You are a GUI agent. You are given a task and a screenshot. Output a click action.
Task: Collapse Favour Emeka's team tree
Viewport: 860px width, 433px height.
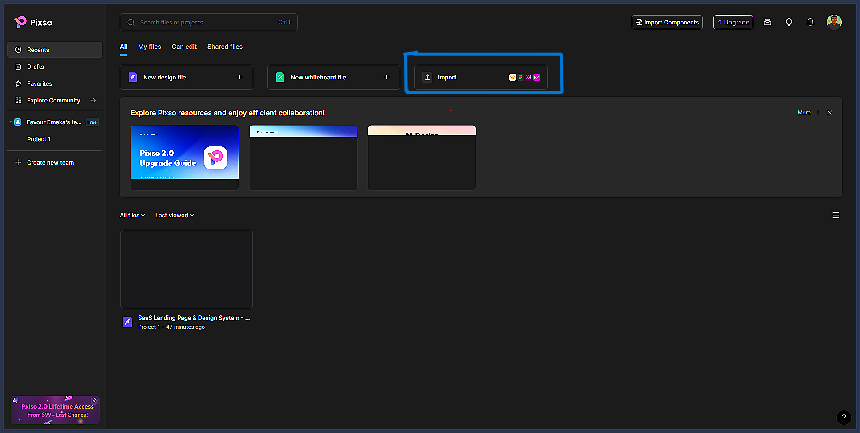click(10, 122)
